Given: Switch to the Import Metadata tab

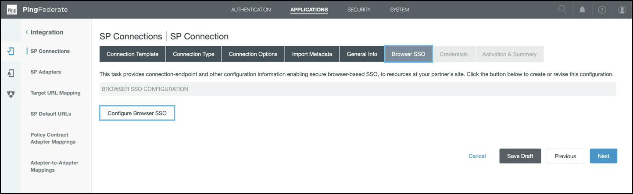Looking at the screenshot, I should pyautogui.click(x=312, y=54).
